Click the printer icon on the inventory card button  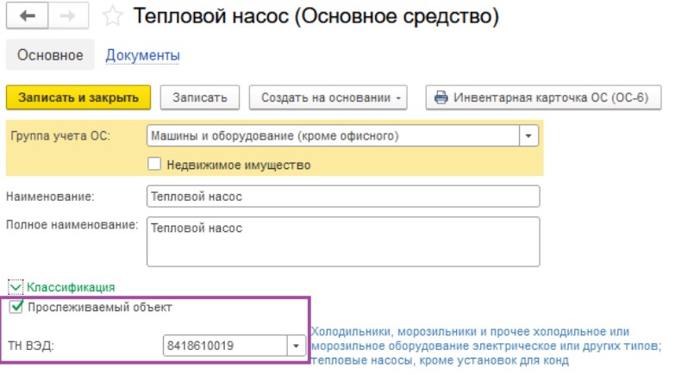pyautogui.click(x=441, y=97)
